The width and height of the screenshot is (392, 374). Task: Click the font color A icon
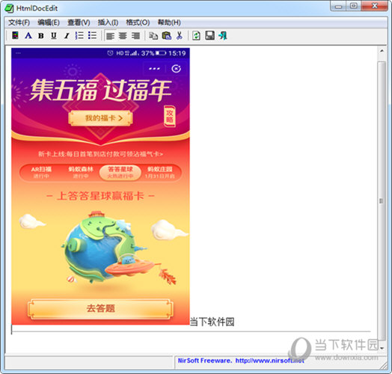click(28, 35)
